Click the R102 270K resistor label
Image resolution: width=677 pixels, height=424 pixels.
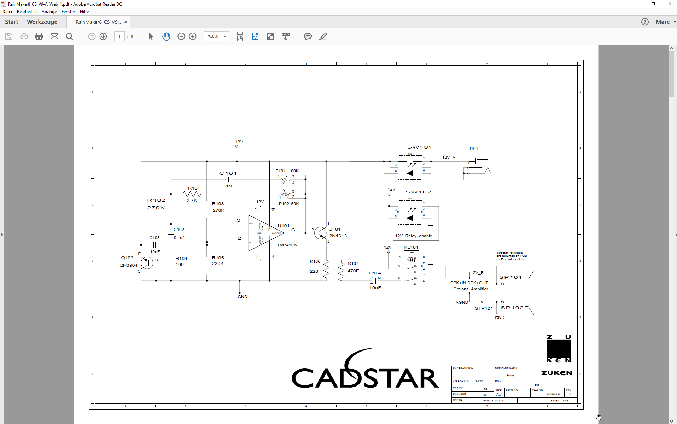point(156,204)
